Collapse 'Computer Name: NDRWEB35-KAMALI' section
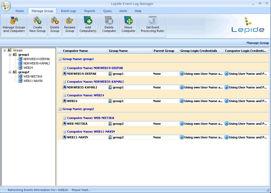This screenshot has height=193, width=271. tap(64, 82)
